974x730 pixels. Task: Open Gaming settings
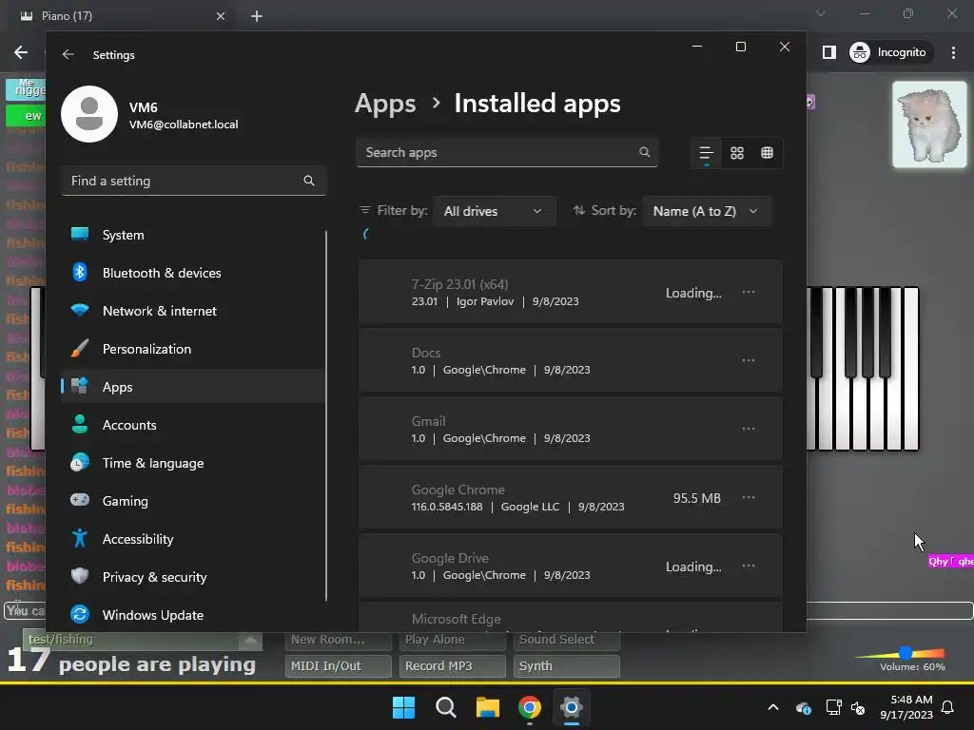click(x=192, y=500)
